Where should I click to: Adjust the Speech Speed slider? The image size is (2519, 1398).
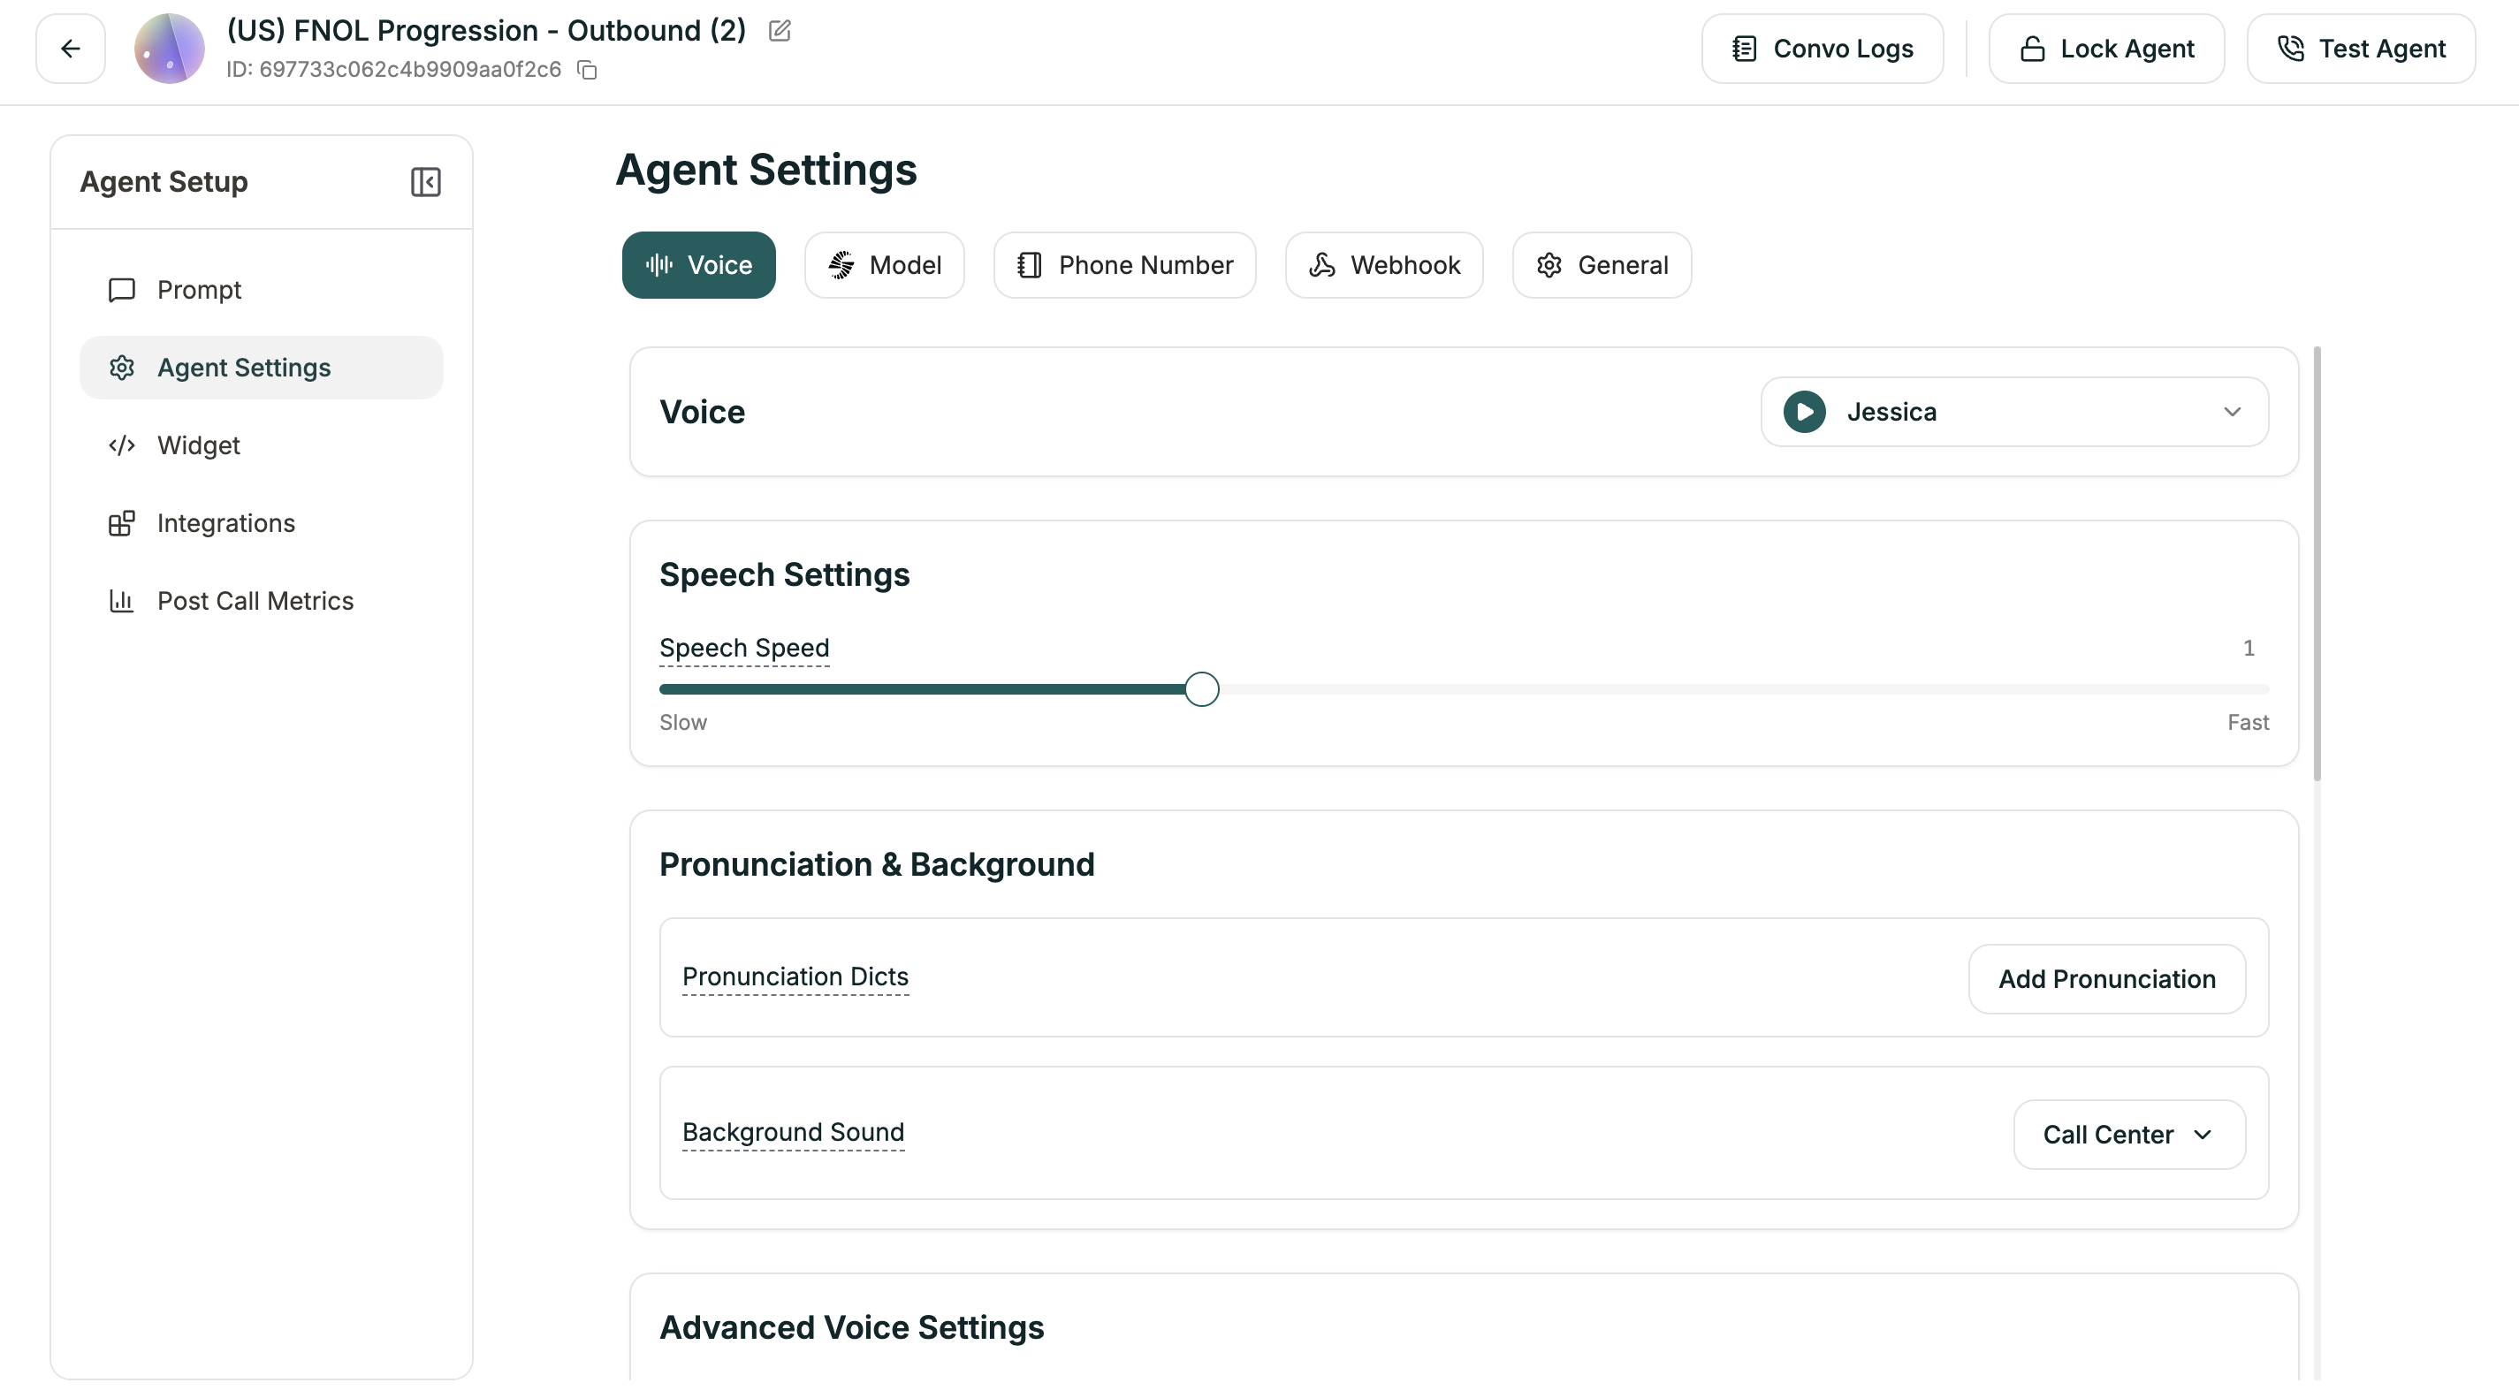pyautogui.click(x=1202, y=689)
